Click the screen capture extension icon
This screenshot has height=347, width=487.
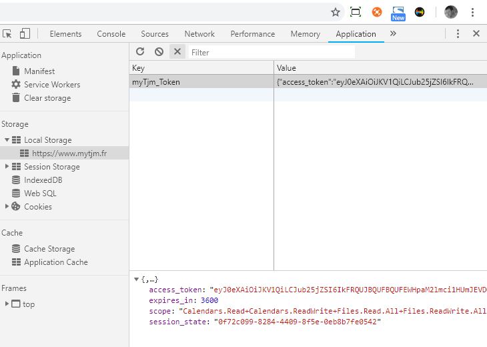356,12
